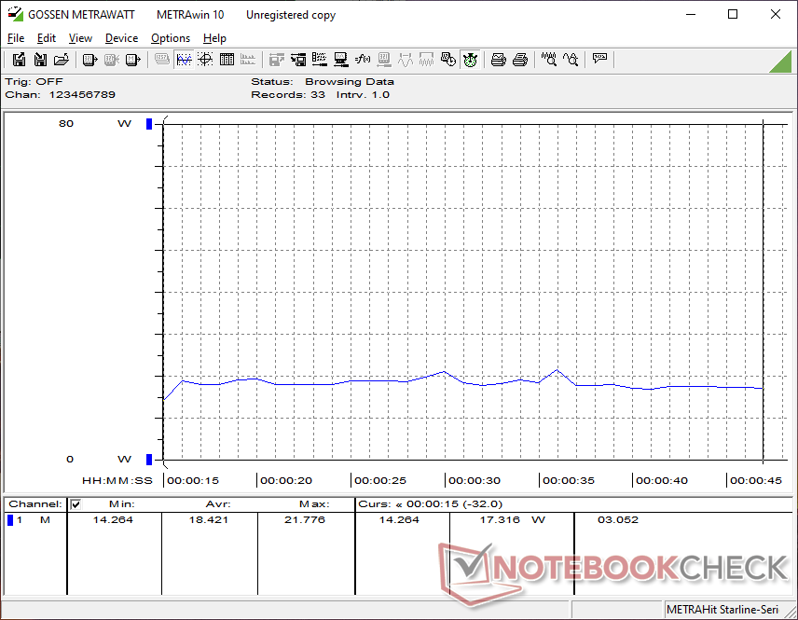Image resolution: width=798 pixels, height=620 pixels.
Task: Click the green stopwatch timer icon
Action: [x=471, y=60]
